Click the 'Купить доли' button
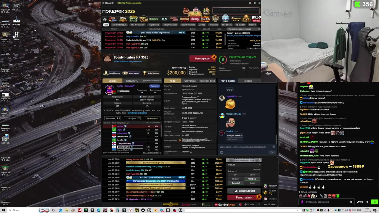The height and width of the screenshot is (213, 379). [x=152, y=118]
